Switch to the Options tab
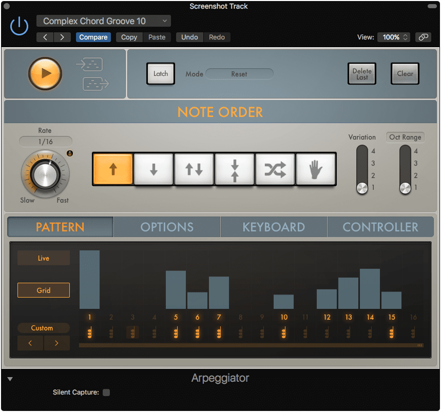 166,226
